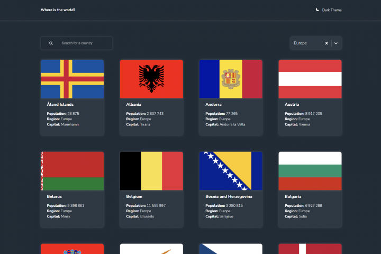This screenshot has height=254, width=381.
Task: Click population 2 837 743 on Albania
Action: point(155,114)
